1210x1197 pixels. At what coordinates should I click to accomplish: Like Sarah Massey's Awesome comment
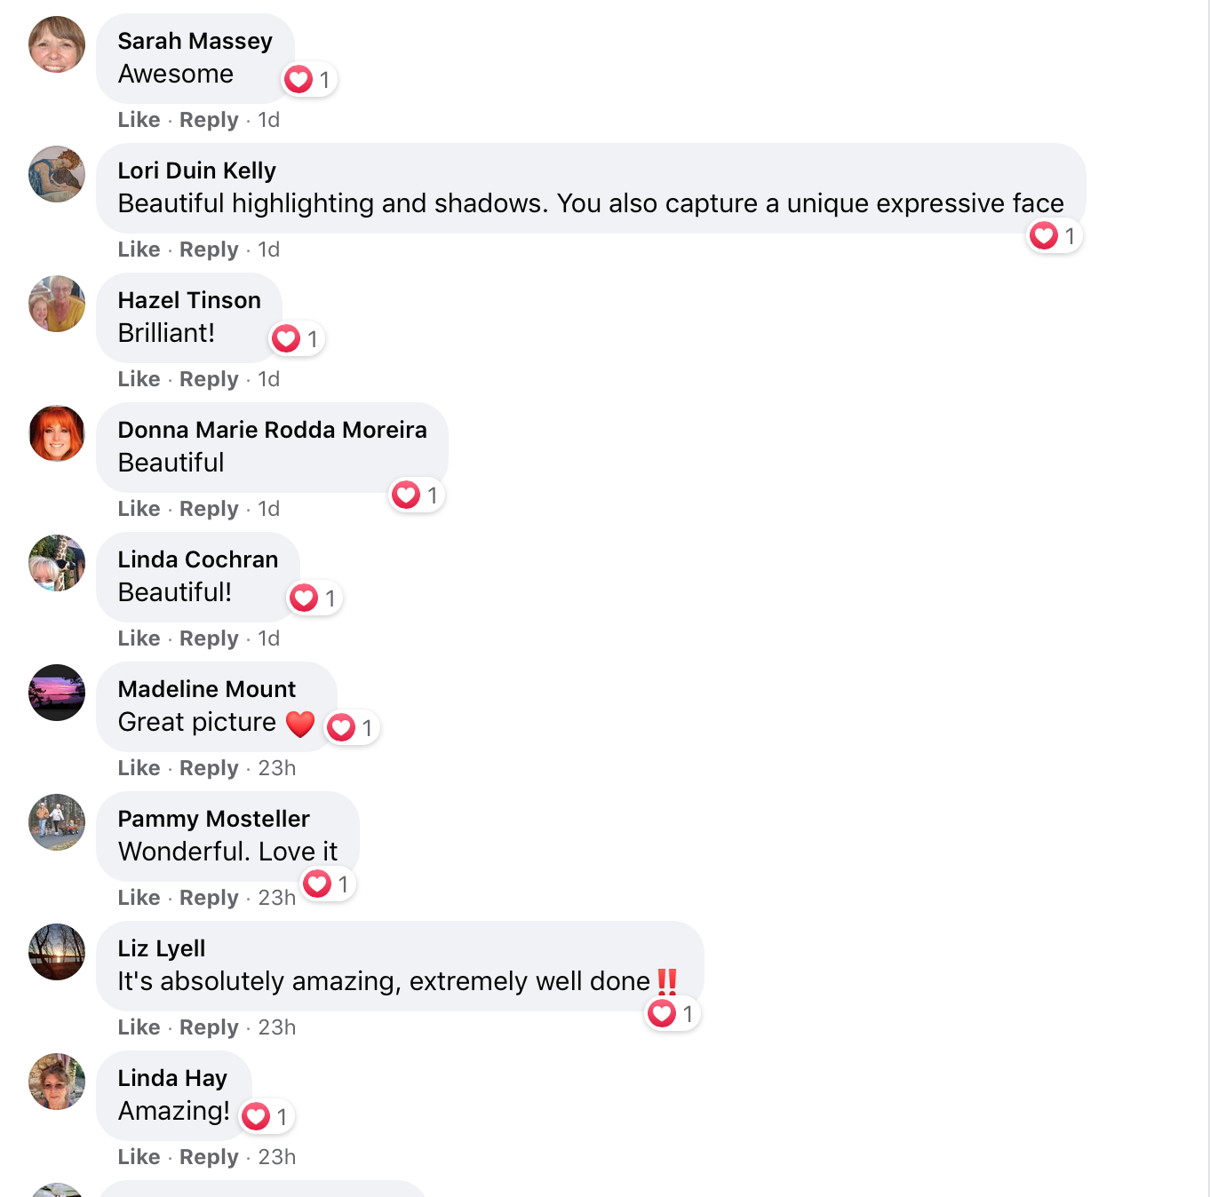click(139, 120)
